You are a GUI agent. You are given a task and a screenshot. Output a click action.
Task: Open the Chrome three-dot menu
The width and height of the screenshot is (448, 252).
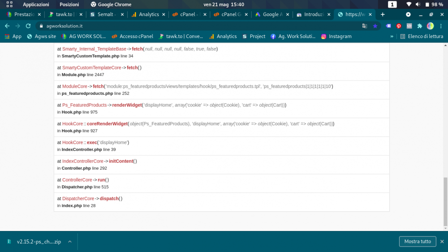tap(441, 26)
